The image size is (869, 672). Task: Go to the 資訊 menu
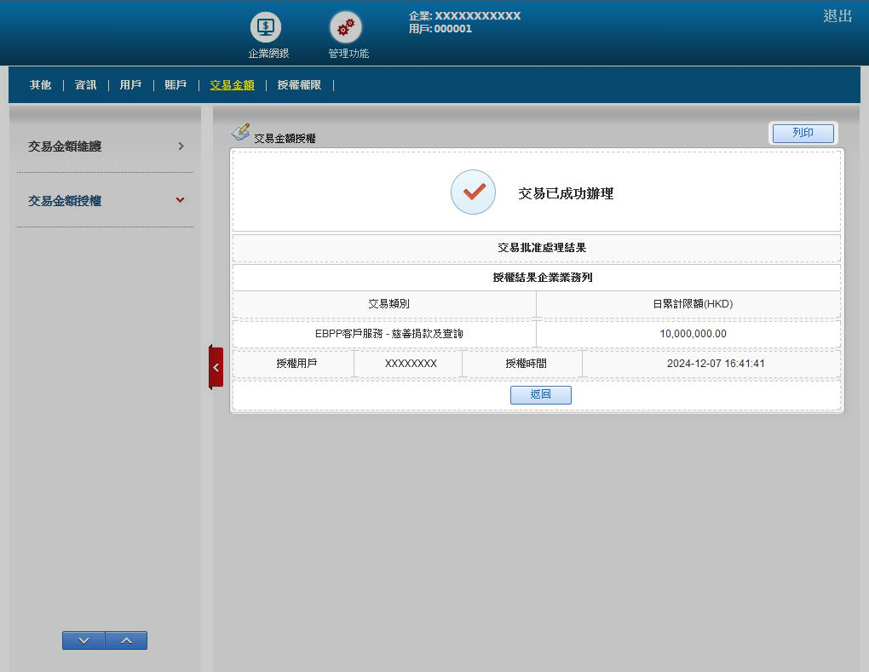tap(85, 85)
